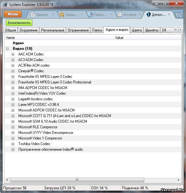This screenshot has height=193, width=186.
Task: Add a new tab with plus icon
Action: coord(179,15)
